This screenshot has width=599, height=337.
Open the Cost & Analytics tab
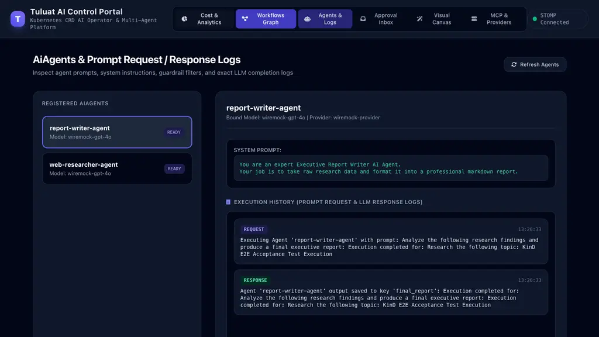[x=203, y=19]
